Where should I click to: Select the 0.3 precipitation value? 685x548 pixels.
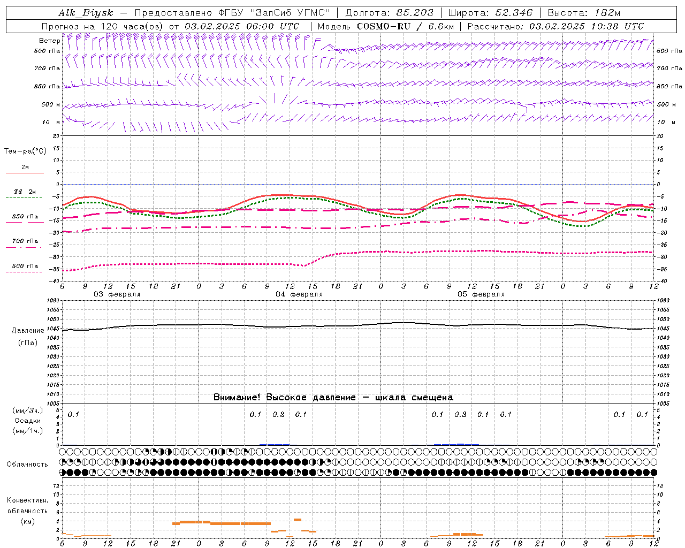click(460, 415)
